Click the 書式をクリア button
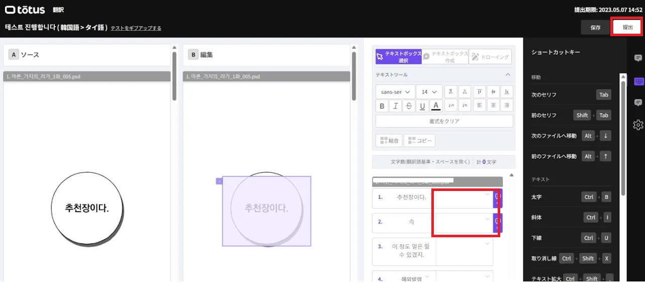This screenshot has height=283, width=645. coord(444,121)
